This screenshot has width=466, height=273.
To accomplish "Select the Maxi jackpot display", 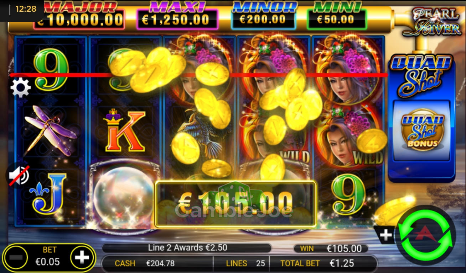I will coord(177,16).
